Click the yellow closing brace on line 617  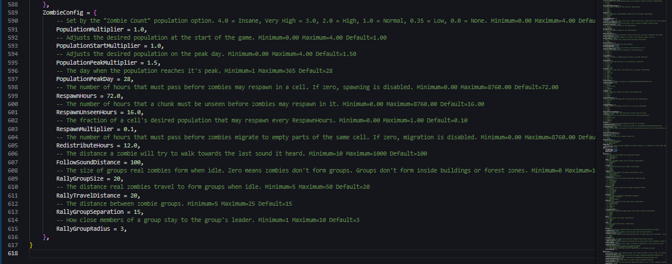(31, 245)
